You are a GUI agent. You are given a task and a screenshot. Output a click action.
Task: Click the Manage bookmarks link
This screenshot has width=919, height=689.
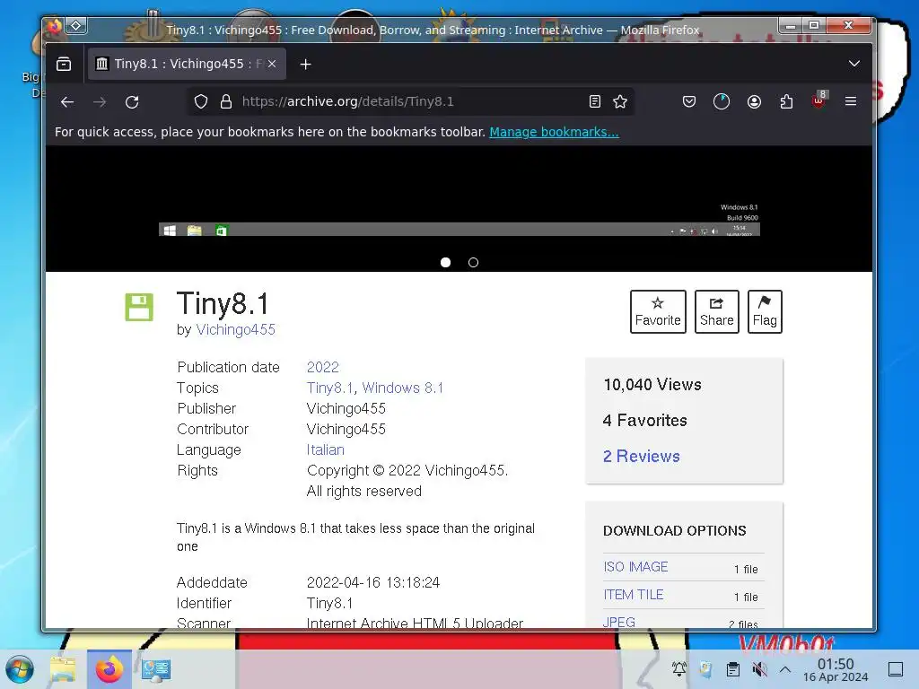coord(554,132)
